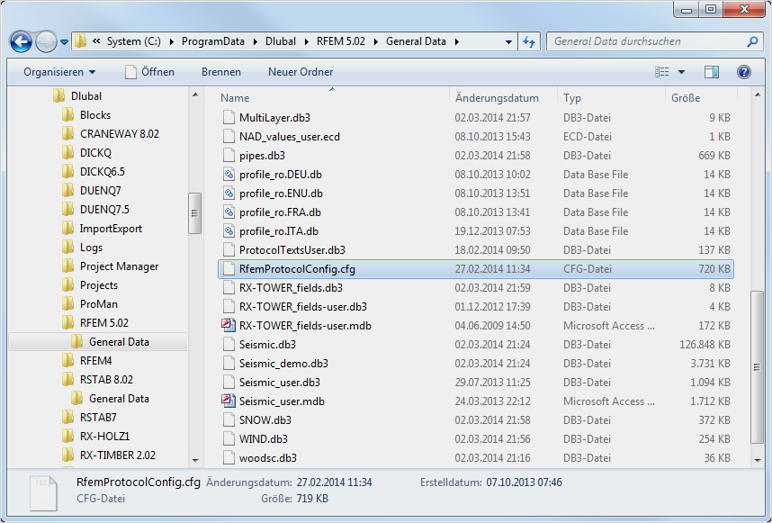The width and height of the screenshot is (772, 523).
Task: Select Seismic_user.mdb Access icon
Action: (x=229, y=401)
